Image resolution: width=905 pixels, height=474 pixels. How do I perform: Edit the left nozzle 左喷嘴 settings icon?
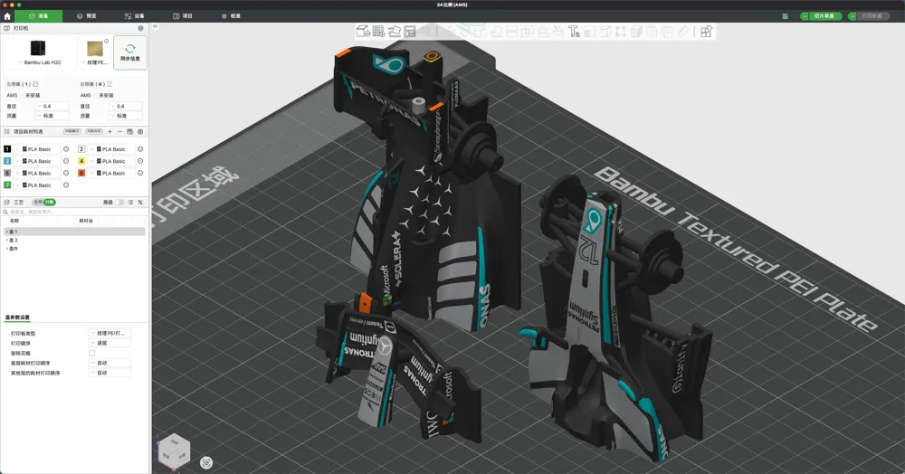(36, 84)
